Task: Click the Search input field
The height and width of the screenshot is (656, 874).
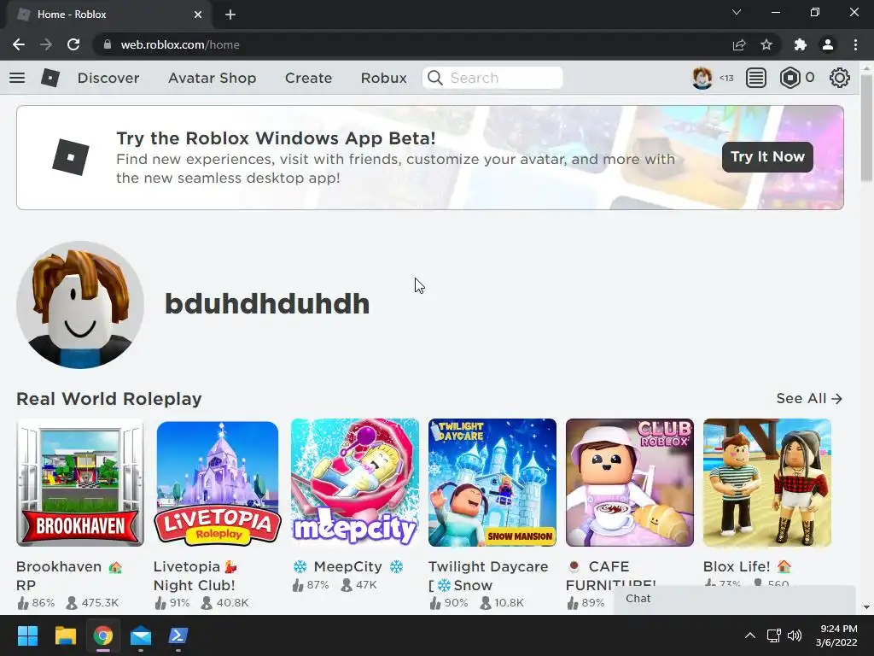Action: 492,78
